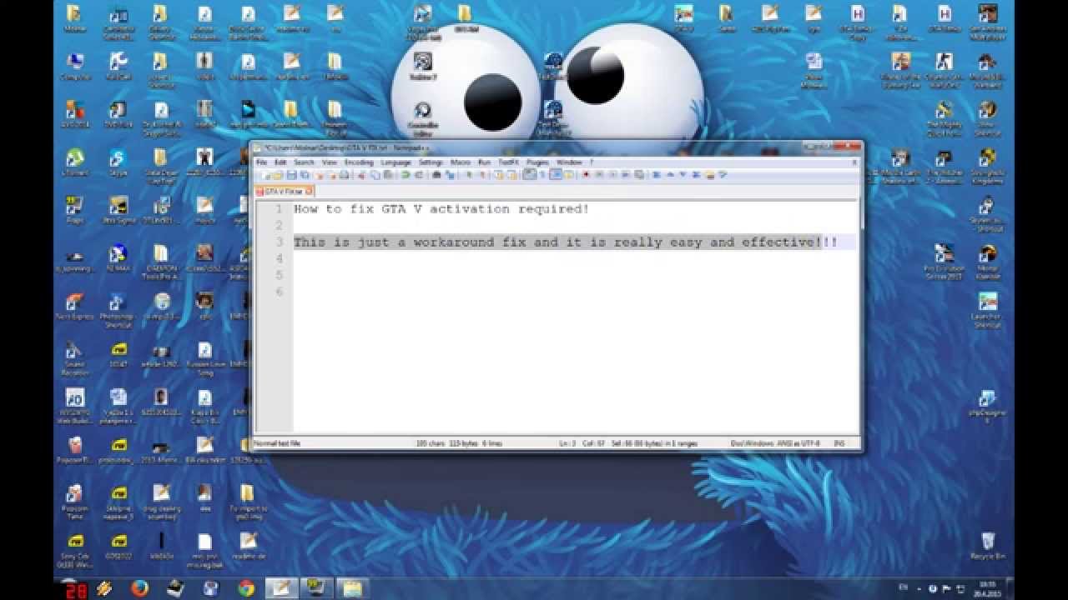Open the Encoding menu
This screenshot has width=1068, height=600.
click(359, 162)
